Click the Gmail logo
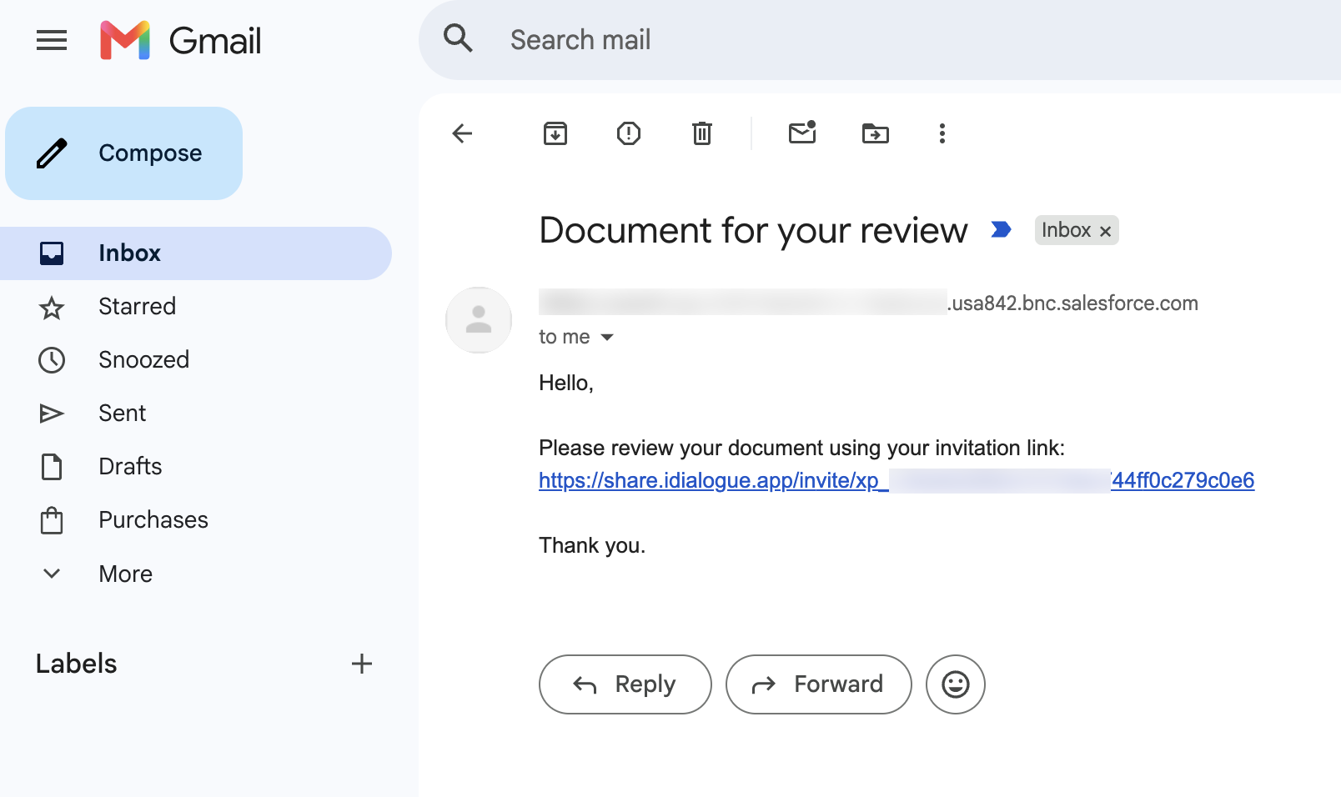The width and height of the screenshot is (1341, 797). pyautogui.click(x=181, y=40)
